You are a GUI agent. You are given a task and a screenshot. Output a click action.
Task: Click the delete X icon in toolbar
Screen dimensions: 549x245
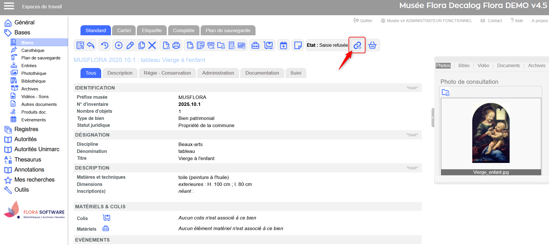[152, 45]
